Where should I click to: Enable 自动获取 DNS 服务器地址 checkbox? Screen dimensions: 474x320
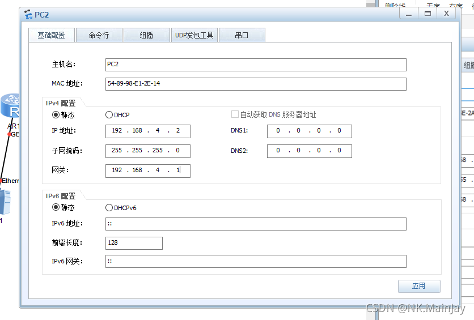(235, 114)
